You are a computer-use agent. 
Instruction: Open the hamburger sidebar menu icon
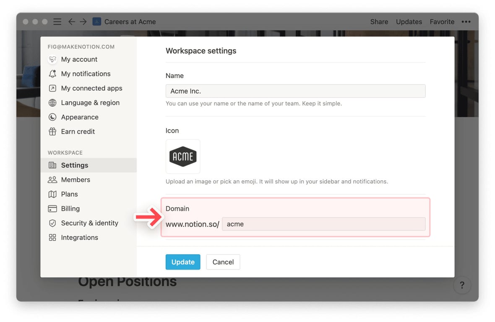[57, 22]
